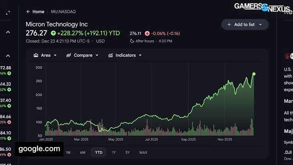Select the 5Y time range
The width and height of the screenshot is (293, 165).
[x=127, y=153]
